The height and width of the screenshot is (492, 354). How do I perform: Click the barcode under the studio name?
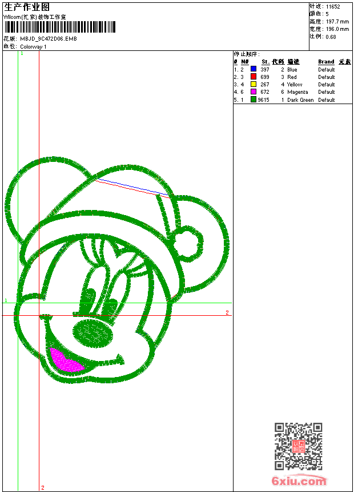(x=60, y=27)
